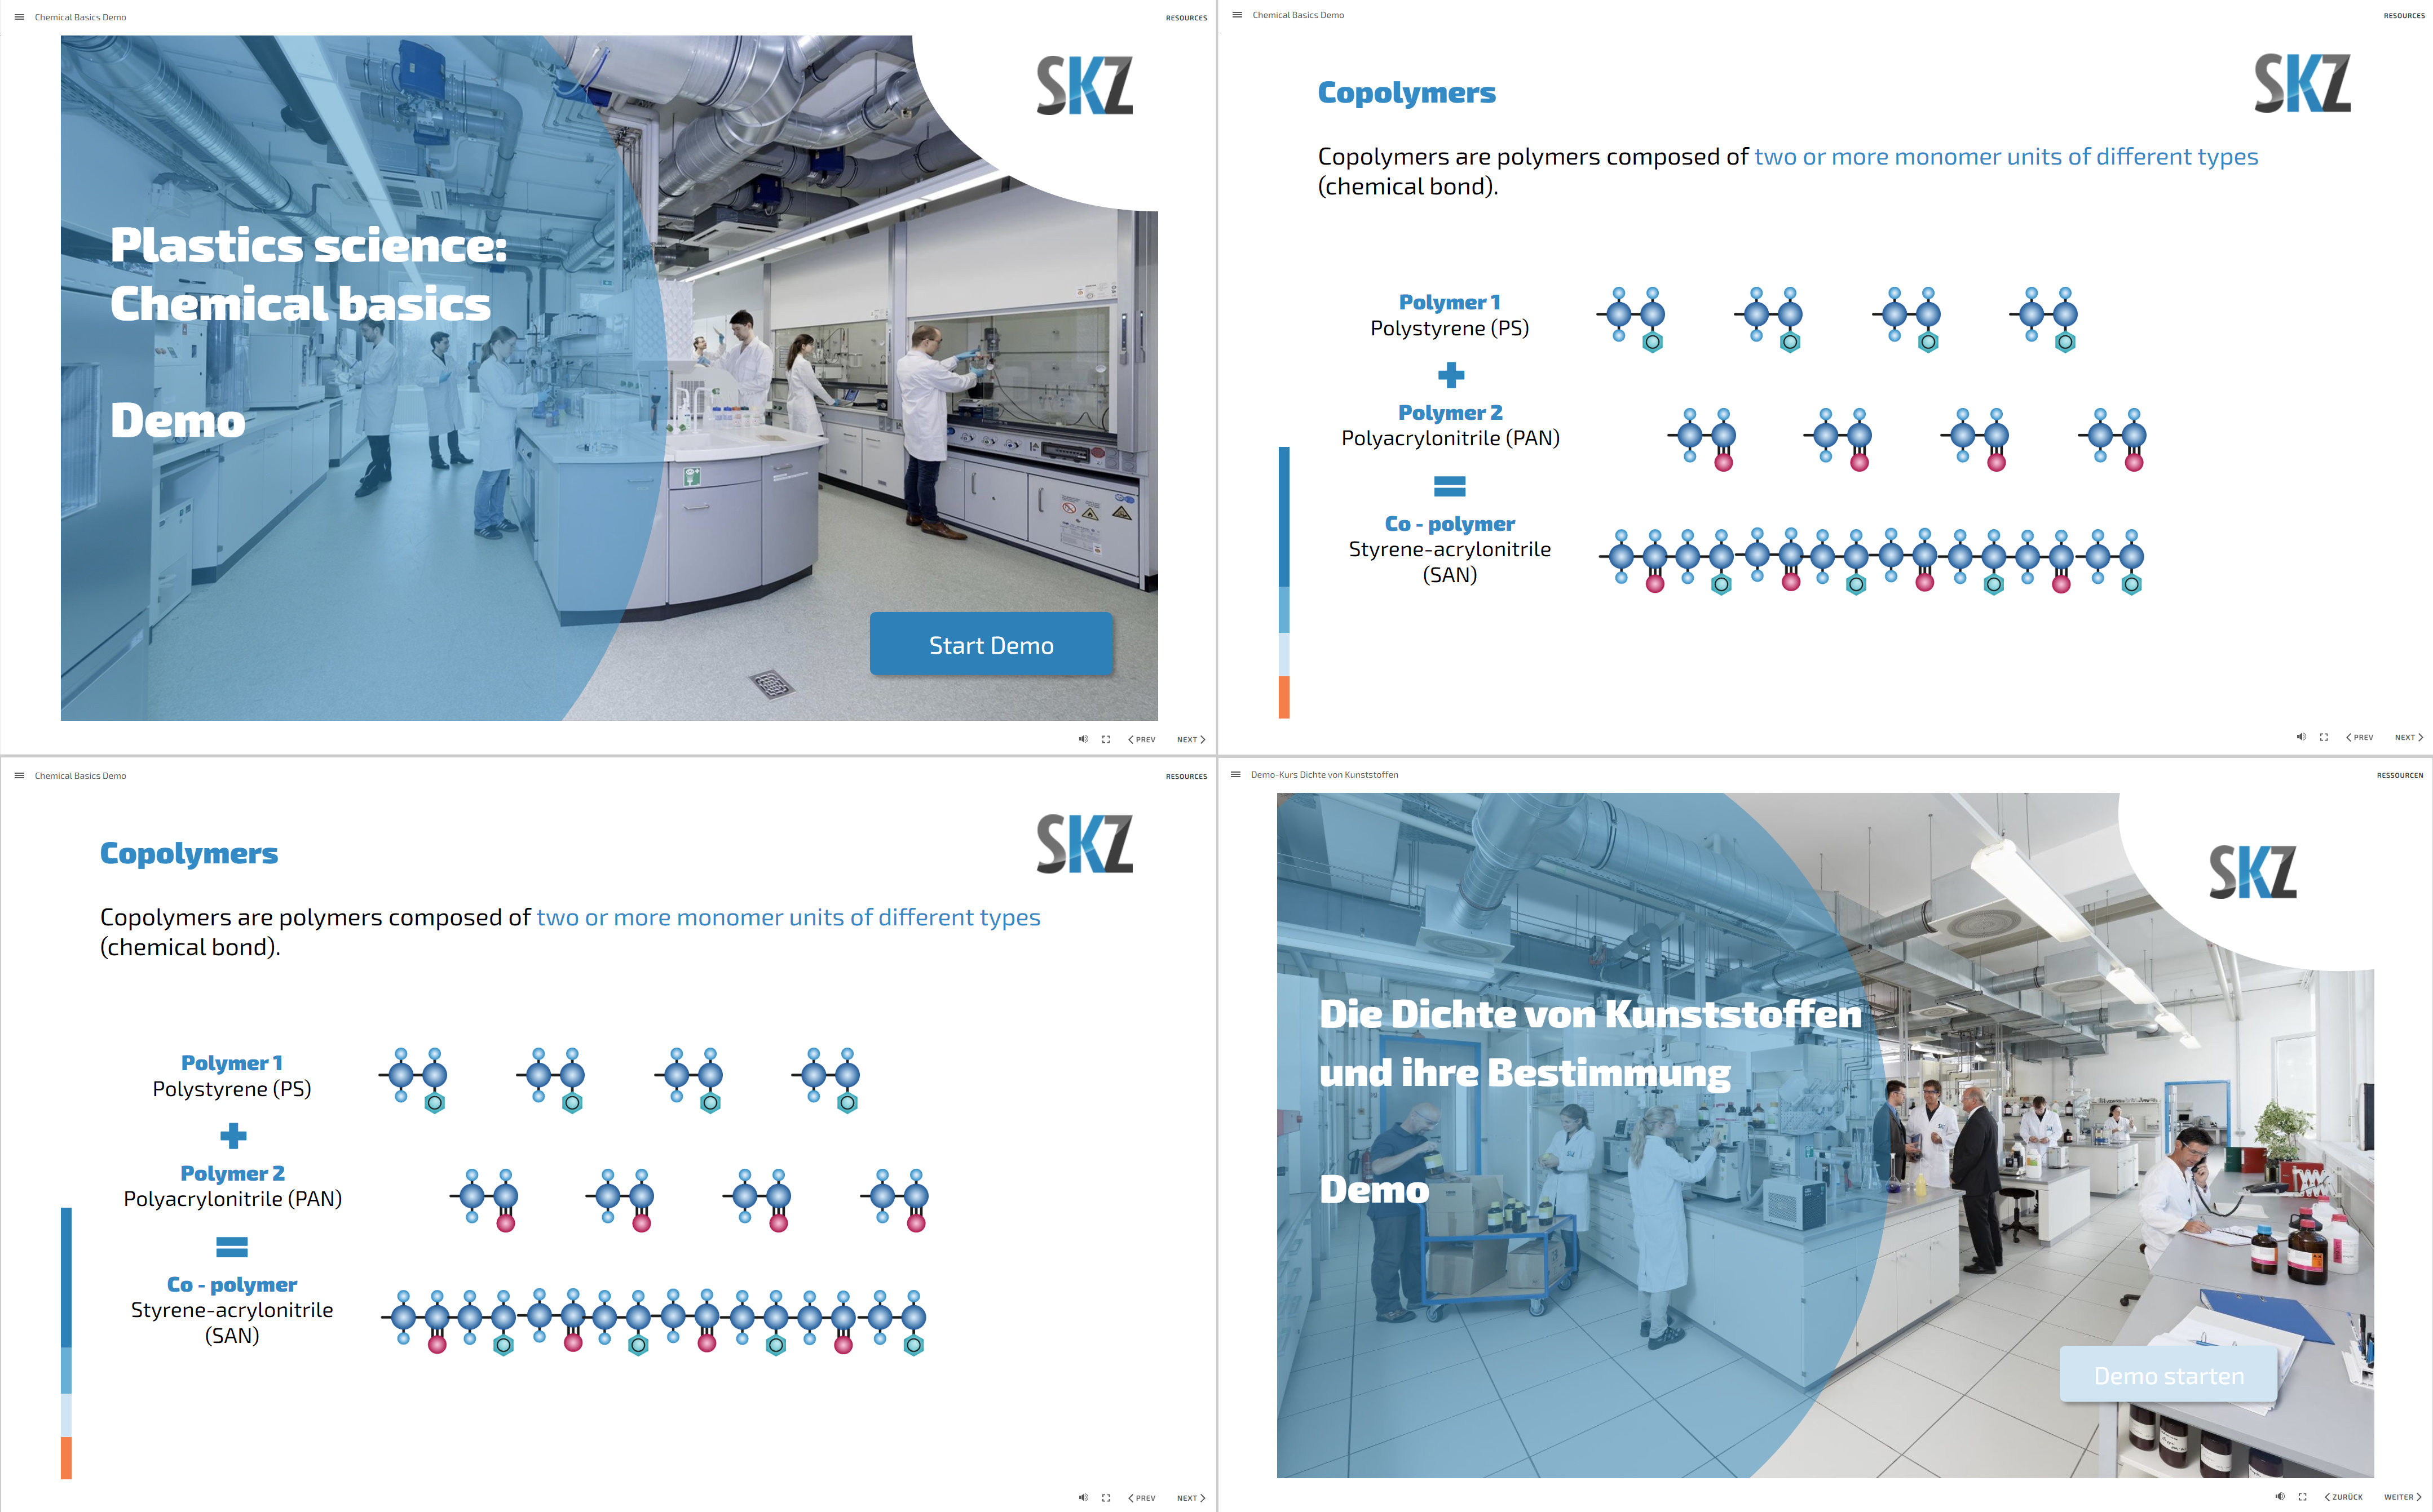Toggle volume icon in bottom-left Copolymers panel
Image resolution: width=2433 pixels, height=1512 pixels.
(1083, 1497)
